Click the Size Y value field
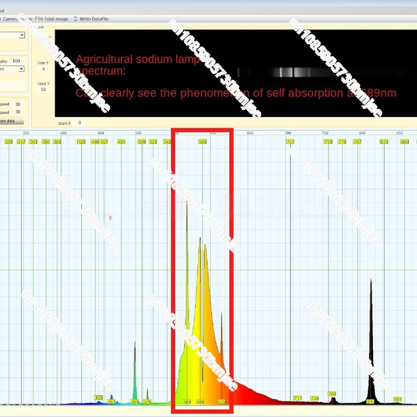The height and width of the screenshot is (417, 417). (43, 69)
